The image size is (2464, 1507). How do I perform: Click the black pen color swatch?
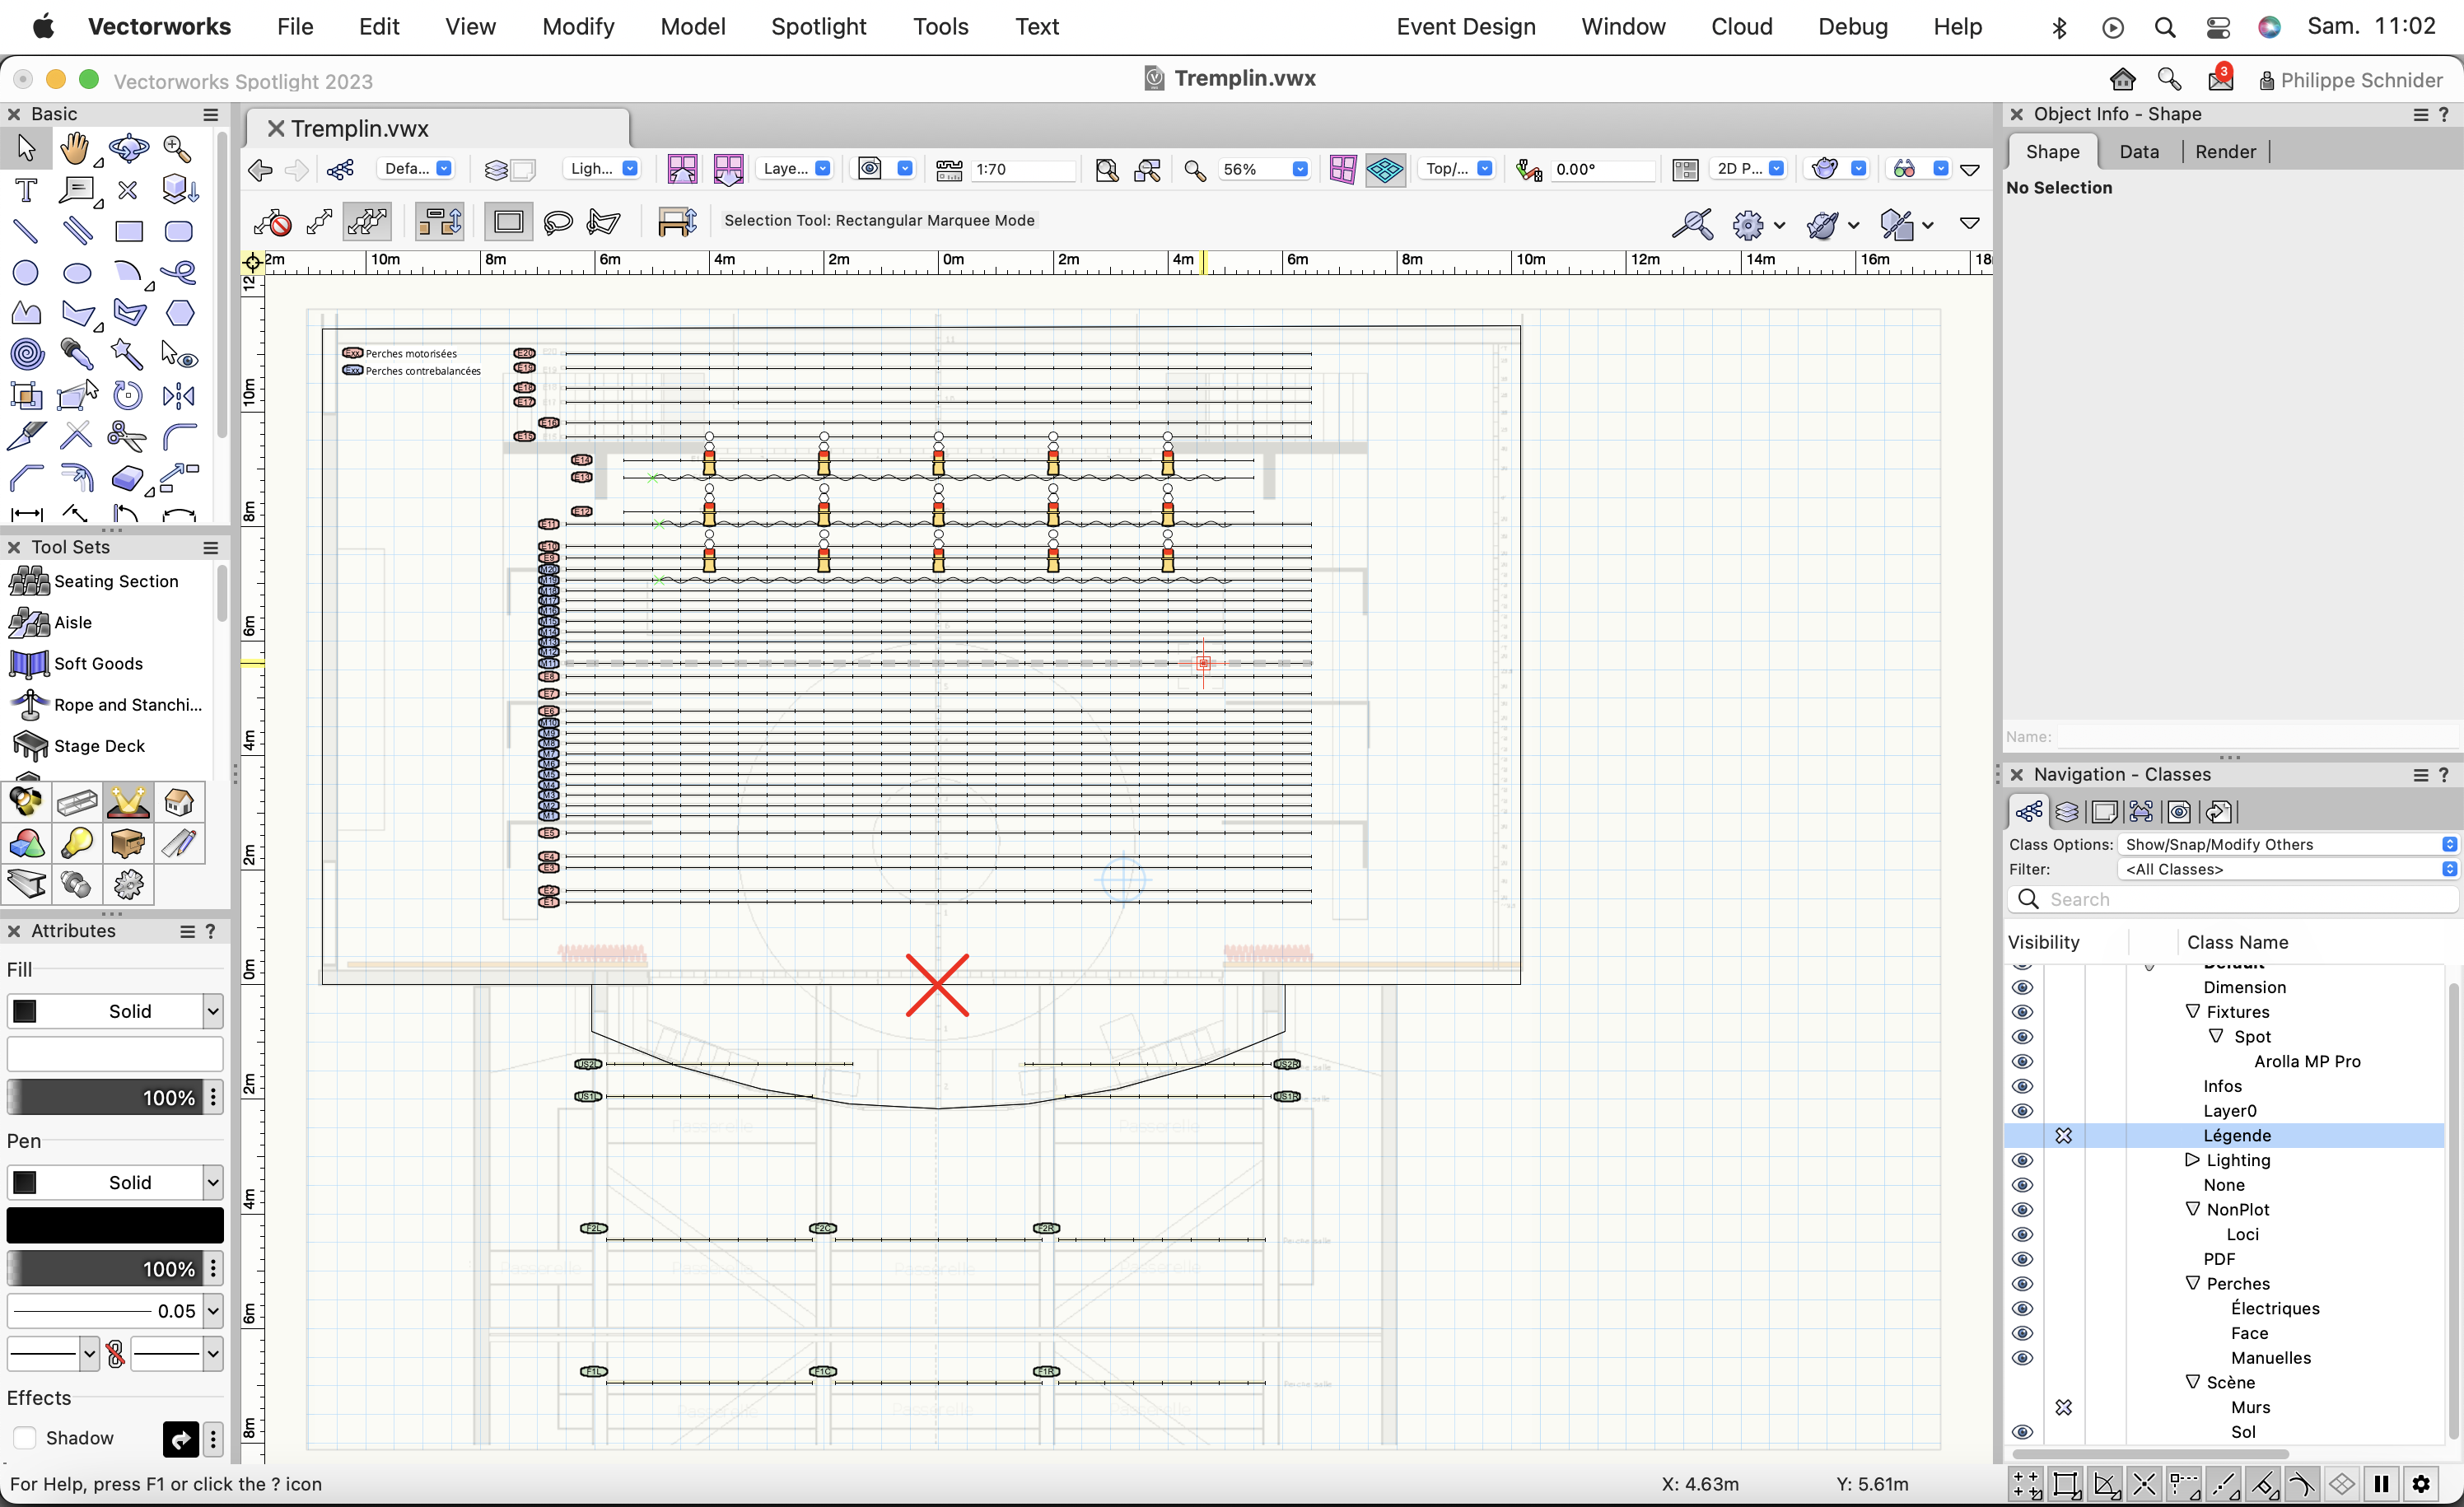[114, 1224]
